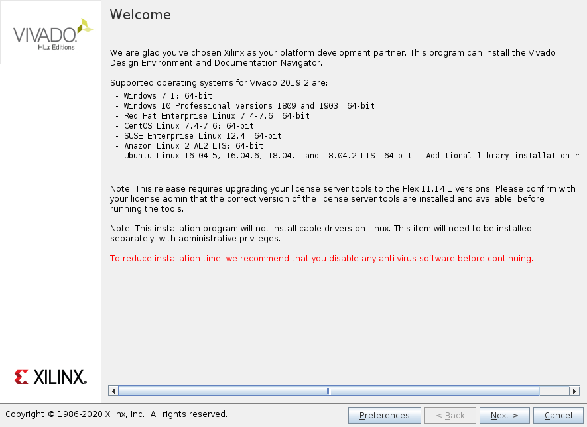Click the Xilinx copyright notice

[117, 414]
